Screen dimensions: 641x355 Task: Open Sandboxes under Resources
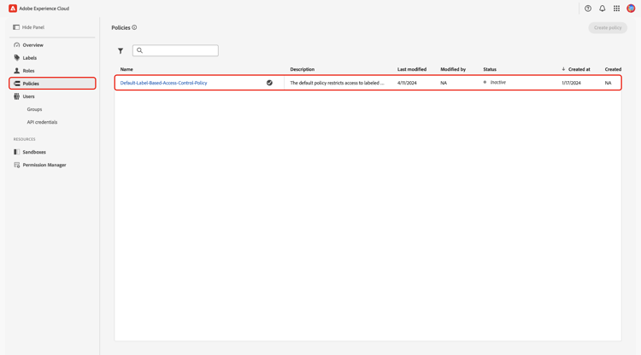34,152
